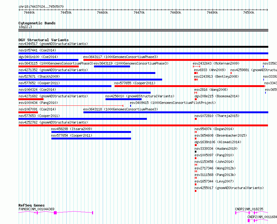This screenshot has width=277, height=224.
Task: Select CNDP2|NM_018235 gene label
Action: click(249, 209)
